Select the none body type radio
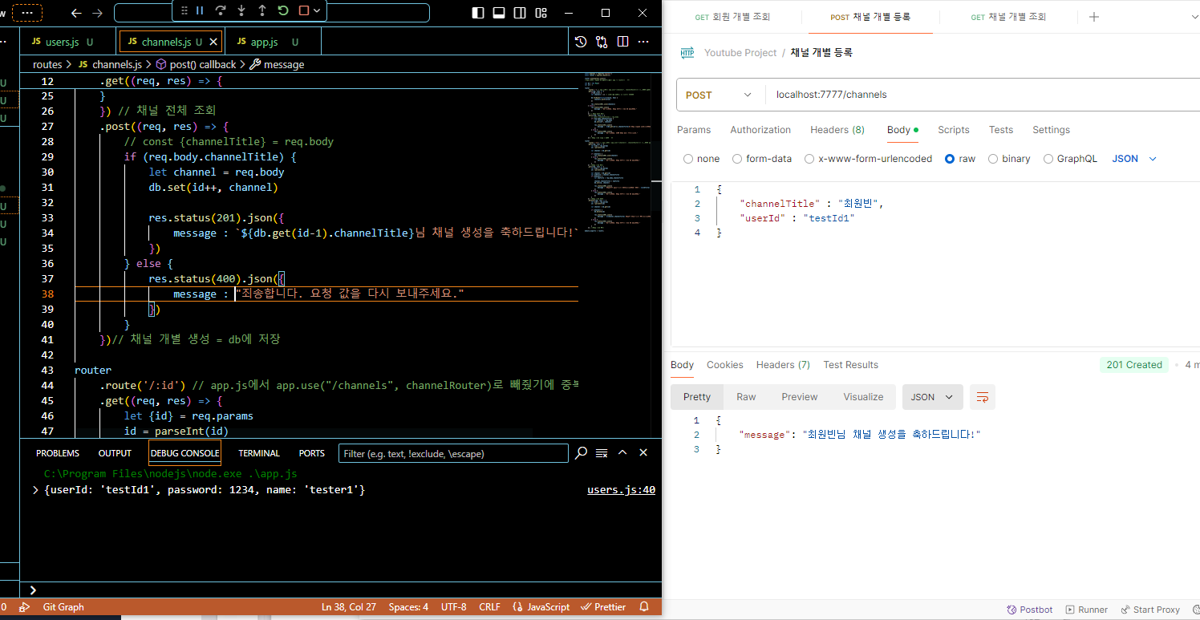 pos(688,159)
